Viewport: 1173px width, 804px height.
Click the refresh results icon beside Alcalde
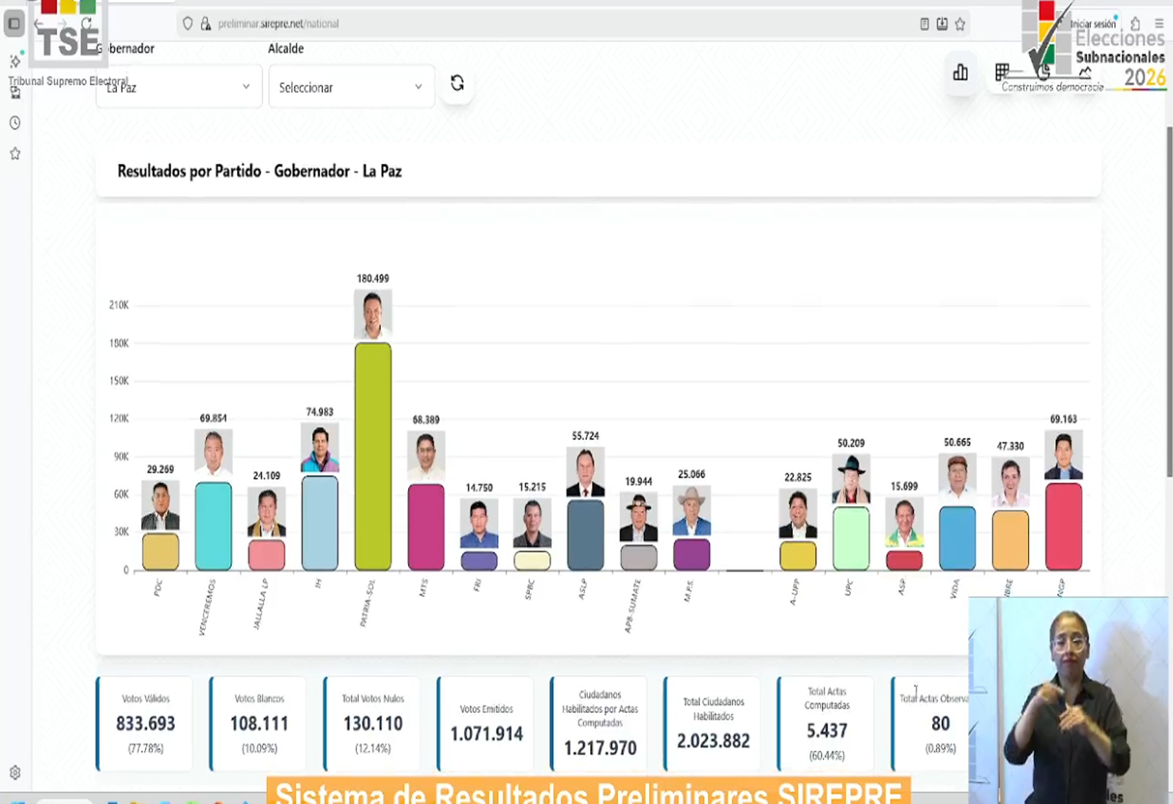[457, 84]
